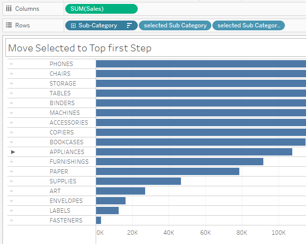
Task: Click the arrow marker beside STORAGE
Action: [12, 84]
